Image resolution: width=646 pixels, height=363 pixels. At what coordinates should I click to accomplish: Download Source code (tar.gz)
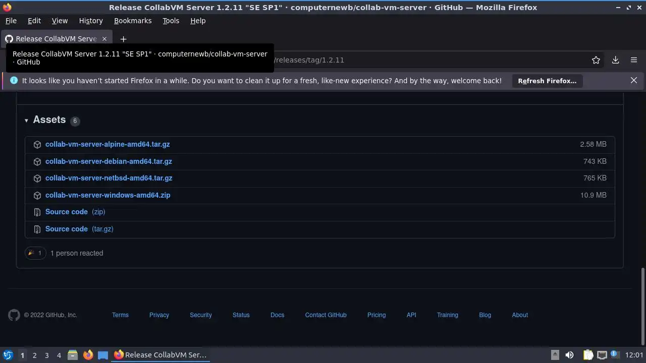[x=79, y=229]
